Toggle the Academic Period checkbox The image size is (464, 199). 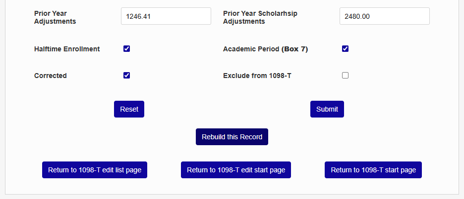(346, 49)
